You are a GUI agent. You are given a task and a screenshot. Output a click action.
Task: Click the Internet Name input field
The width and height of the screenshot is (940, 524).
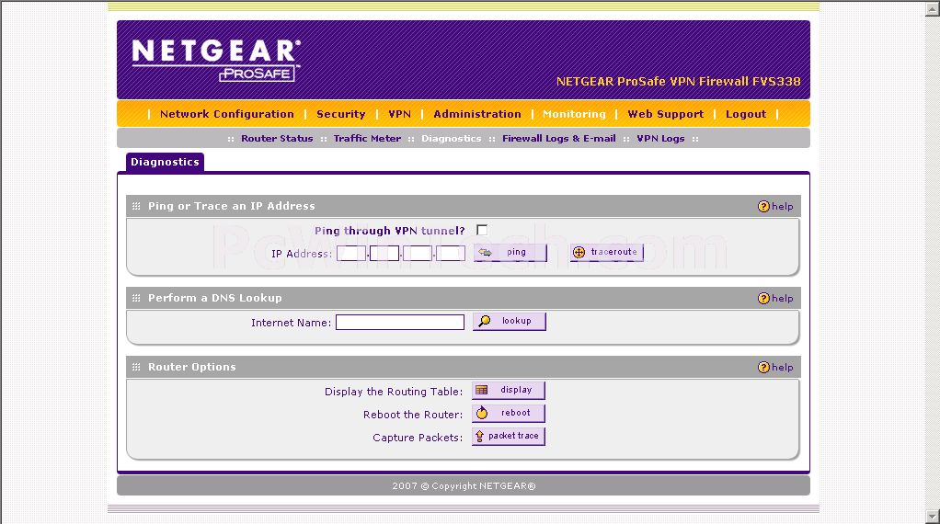pos(400,322)
